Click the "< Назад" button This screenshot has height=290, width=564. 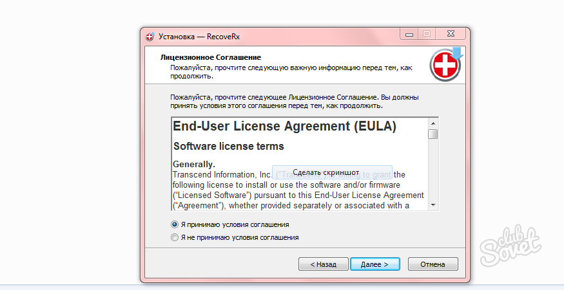pos(324,264)
